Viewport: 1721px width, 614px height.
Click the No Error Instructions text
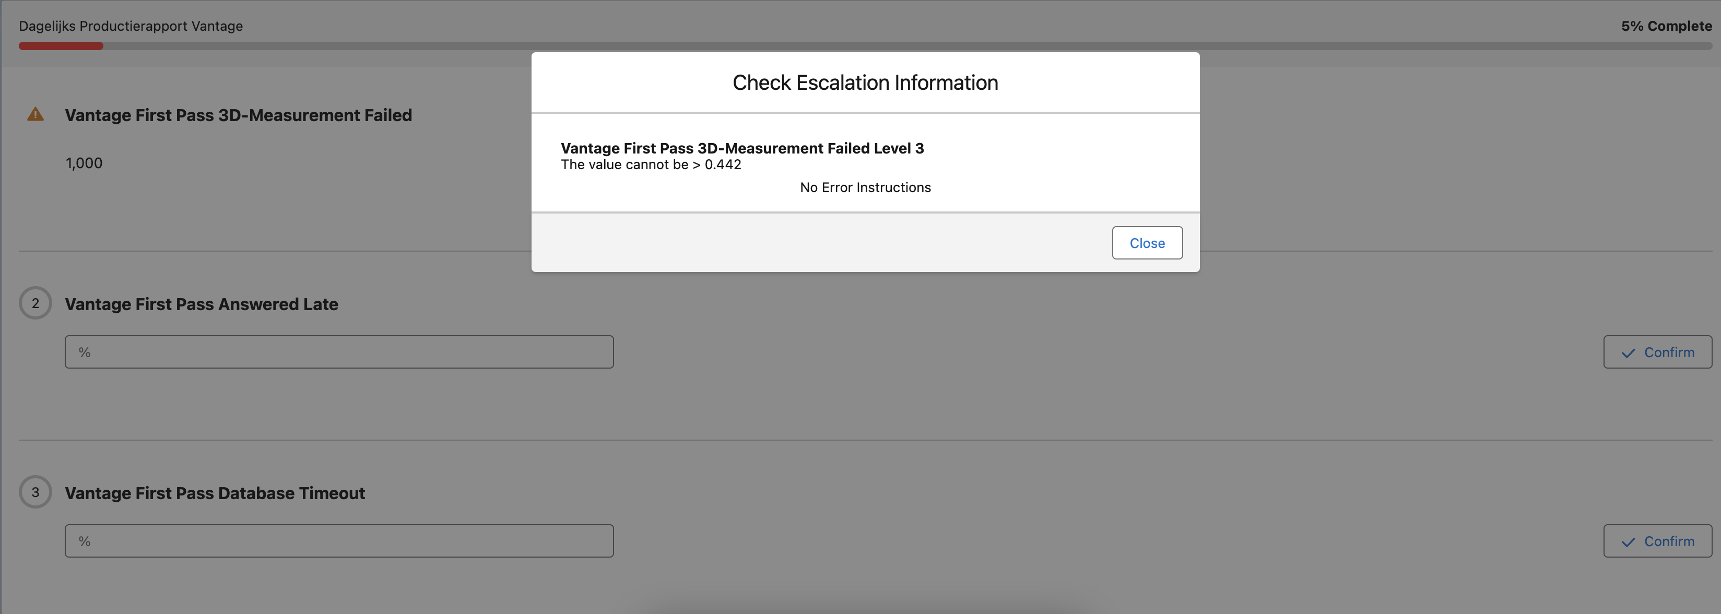865,188
